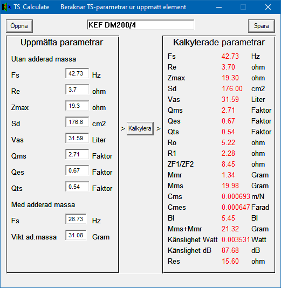The width and height of the screenshot is (281, 288).
Task: Open a file with the Öppna button
Action: point(19,26)
